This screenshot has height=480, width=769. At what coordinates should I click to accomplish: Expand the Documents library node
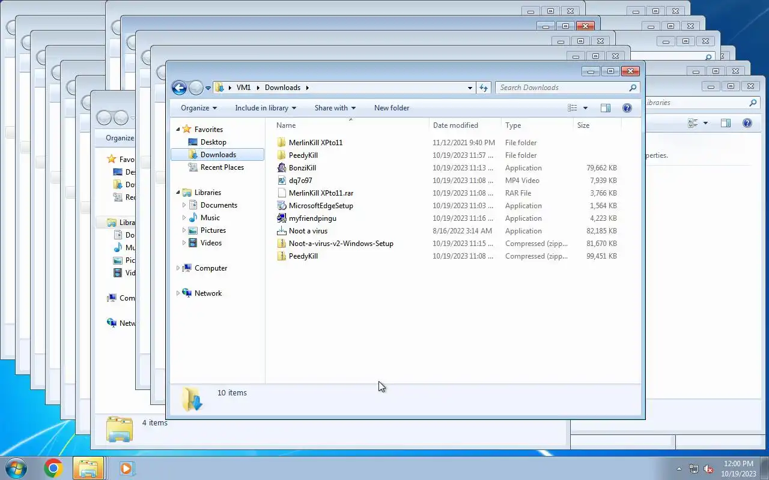(184, 205)
